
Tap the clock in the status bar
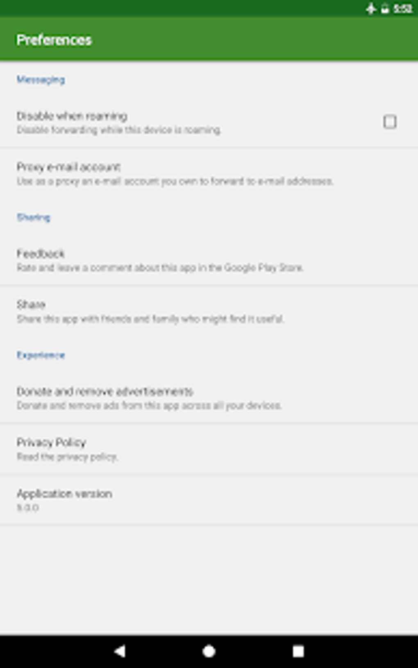(402, 9)
